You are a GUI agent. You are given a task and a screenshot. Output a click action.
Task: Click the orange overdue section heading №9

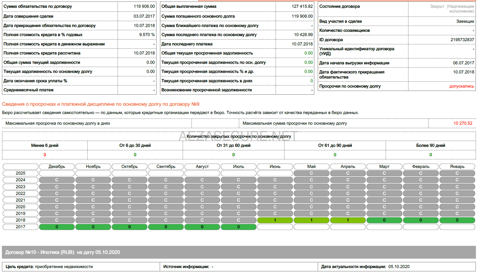(x=101, y=104)
